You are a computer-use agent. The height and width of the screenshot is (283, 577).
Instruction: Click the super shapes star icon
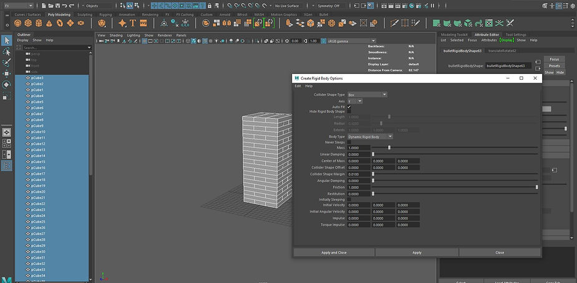click(122, 23)
